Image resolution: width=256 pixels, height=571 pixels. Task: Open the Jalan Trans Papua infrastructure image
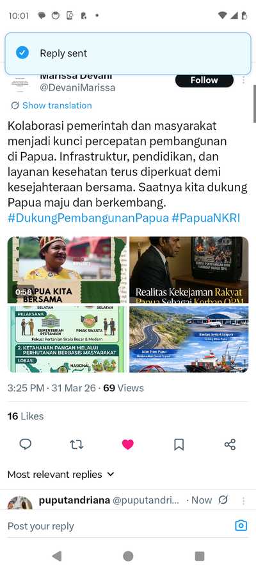pos(189,339)
